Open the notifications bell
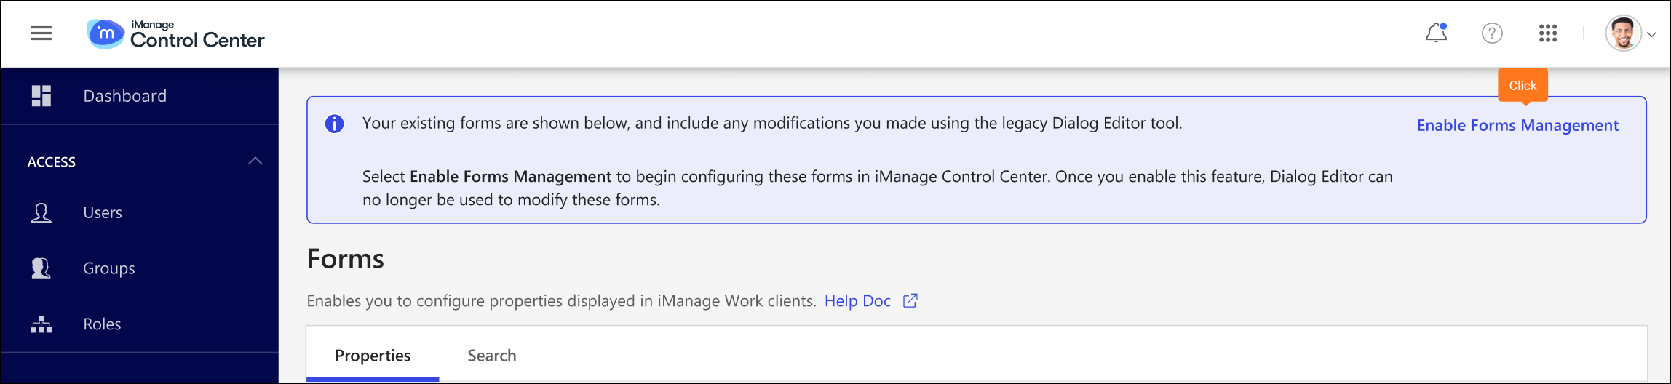The image size is (1671, 384). point(1436,33)
